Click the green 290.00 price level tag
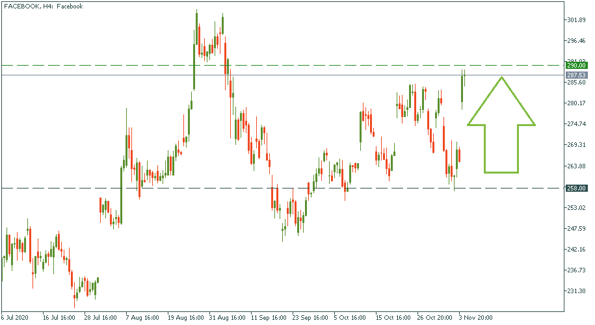 tap(577, 66)
